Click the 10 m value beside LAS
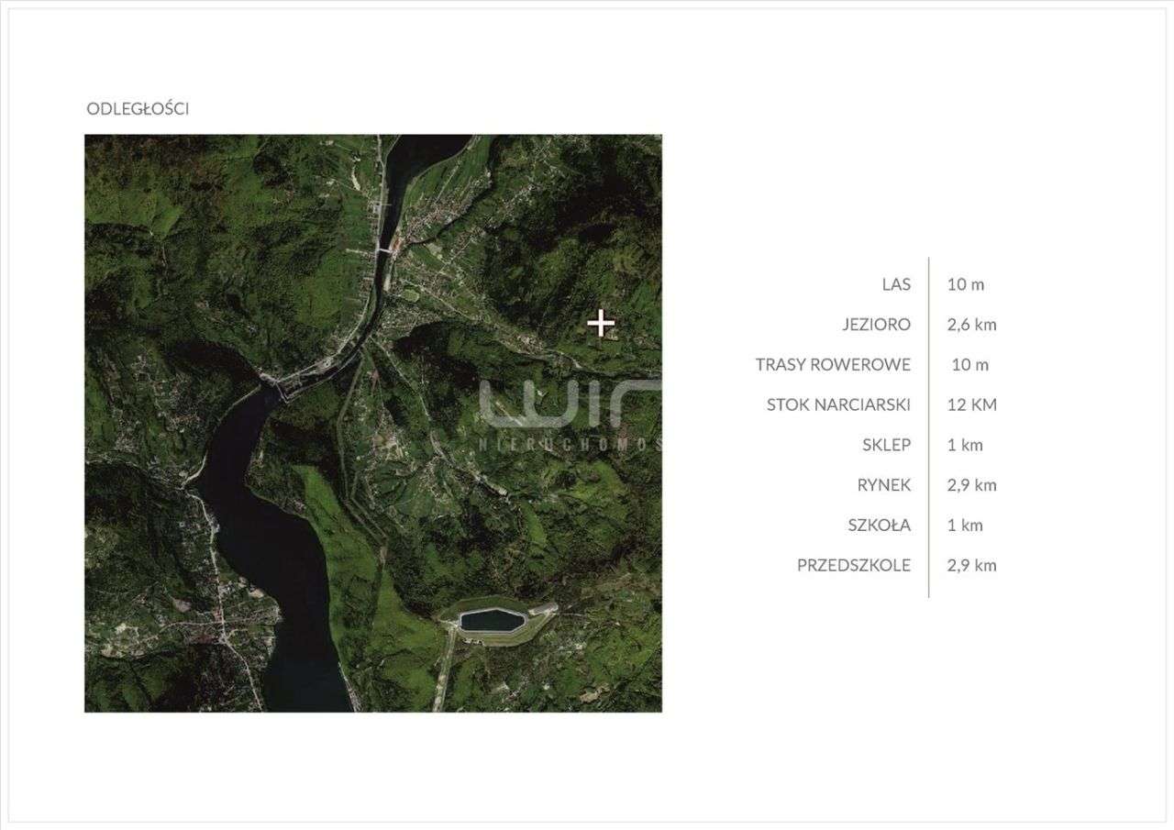Image resolution: width=1174 pixels, height=830 pixels. pyautogui.click(x=966, y=284)
